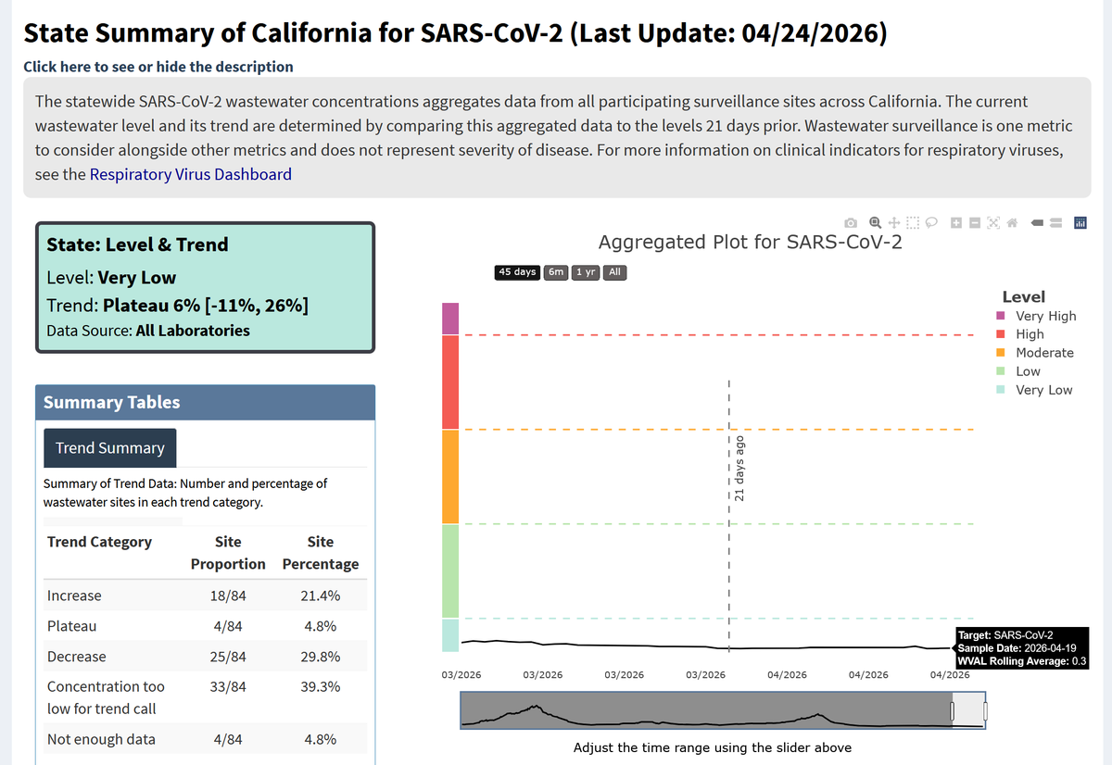Download plot as PNG with camera icon
Image resolution: width=1112 pixels, height=765 pixels.
[x=851, y=223]
